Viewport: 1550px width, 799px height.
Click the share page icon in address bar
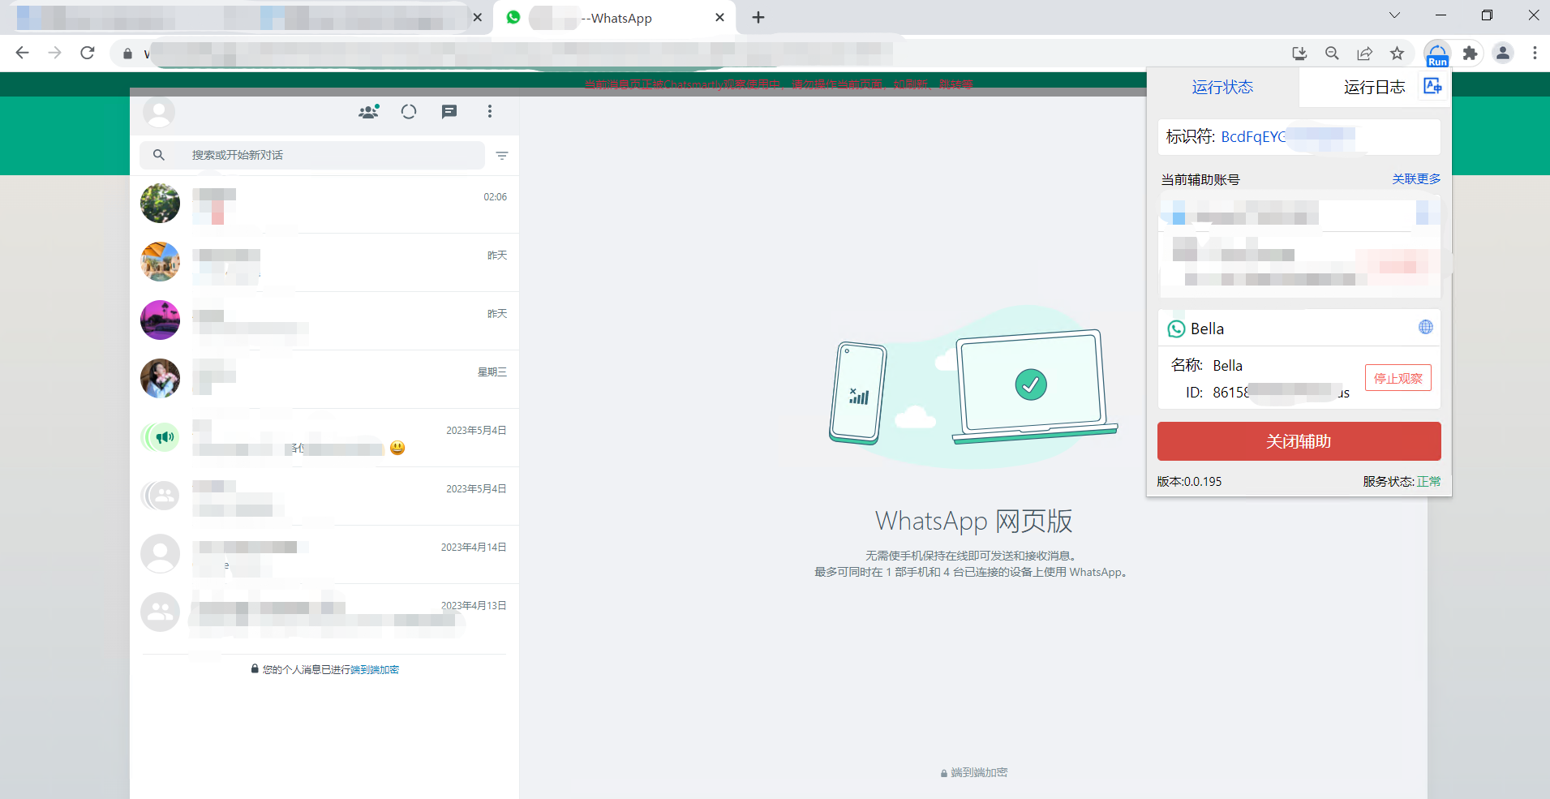[x=1364, y=54]
